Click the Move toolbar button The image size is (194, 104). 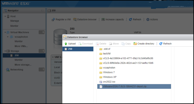coord(114,44)
